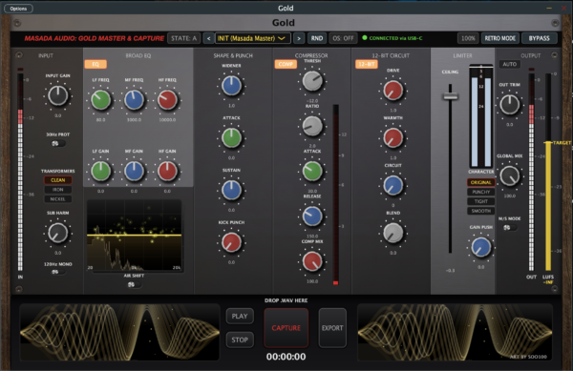Enable RETRO MODE

pos(499,38)
